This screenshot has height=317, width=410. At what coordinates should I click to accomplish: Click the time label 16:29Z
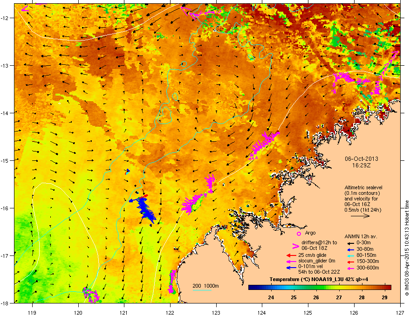coord(362,165)
